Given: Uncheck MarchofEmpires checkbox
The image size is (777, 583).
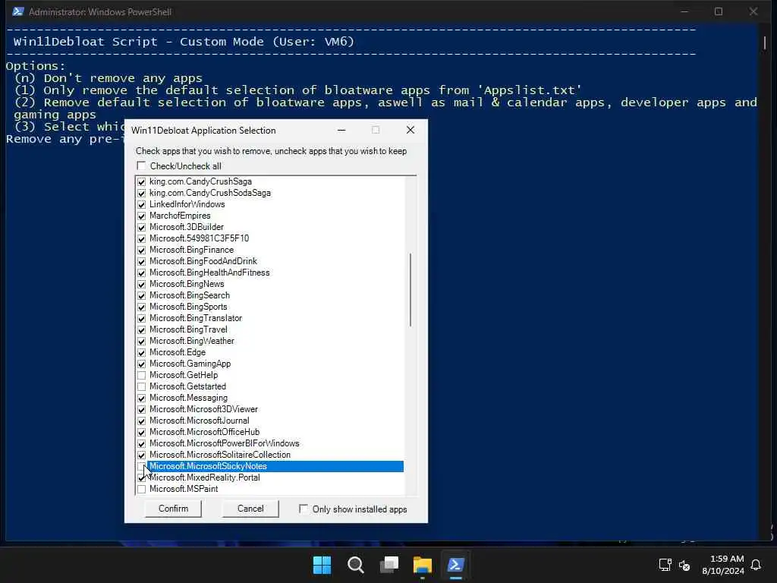Looking at the screenshot, I should (x=141, y=216).
